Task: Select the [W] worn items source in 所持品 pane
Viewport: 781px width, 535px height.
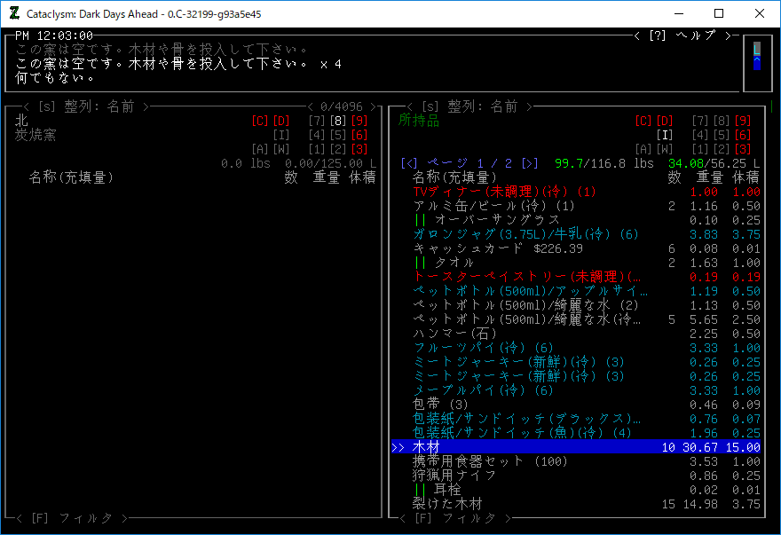Action: pyautogui.click(x=664, y=149)
